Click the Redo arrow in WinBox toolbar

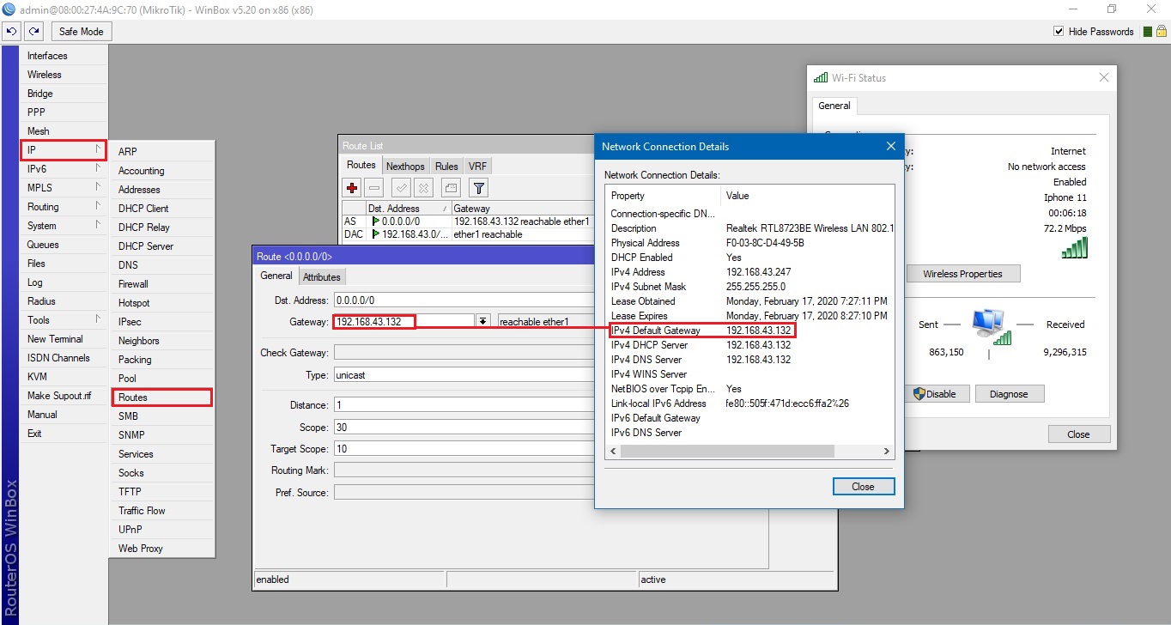click(x=33, y=32)
